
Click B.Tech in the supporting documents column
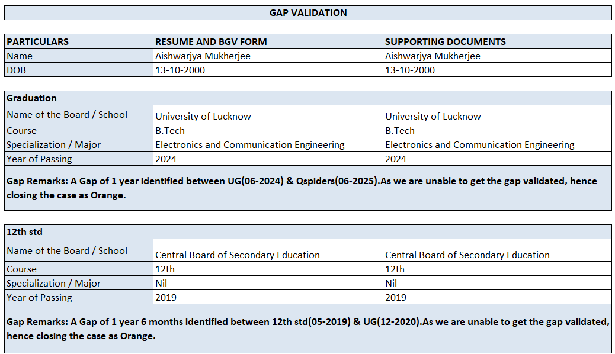pyautogui.click(x=400, y=130)
